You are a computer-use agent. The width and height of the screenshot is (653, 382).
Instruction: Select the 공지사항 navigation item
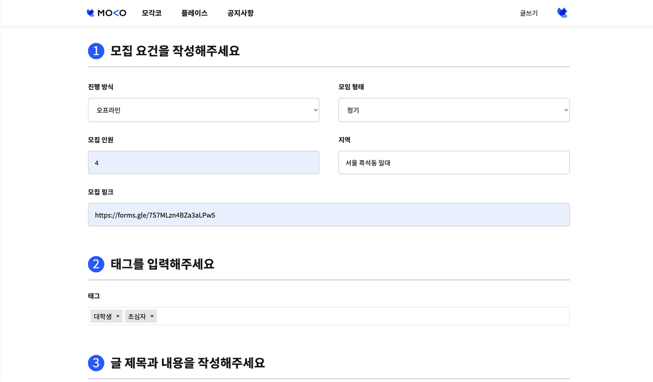[x=240, y=13]
